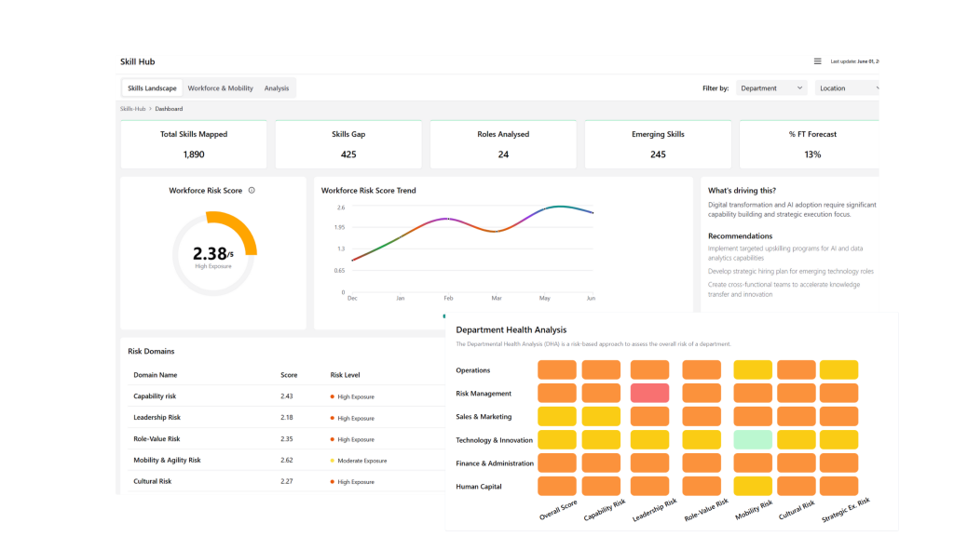Click the Skills-Hub breadcrumb link
Viewport: 954px width, 550px height.
133,109
